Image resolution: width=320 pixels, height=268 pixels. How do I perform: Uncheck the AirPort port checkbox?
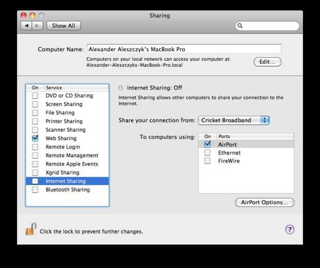[x=207, y=144]
